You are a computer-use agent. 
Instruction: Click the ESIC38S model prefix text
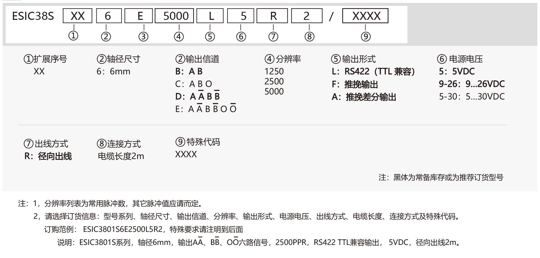pyautogui.click(x=33, y=16)
